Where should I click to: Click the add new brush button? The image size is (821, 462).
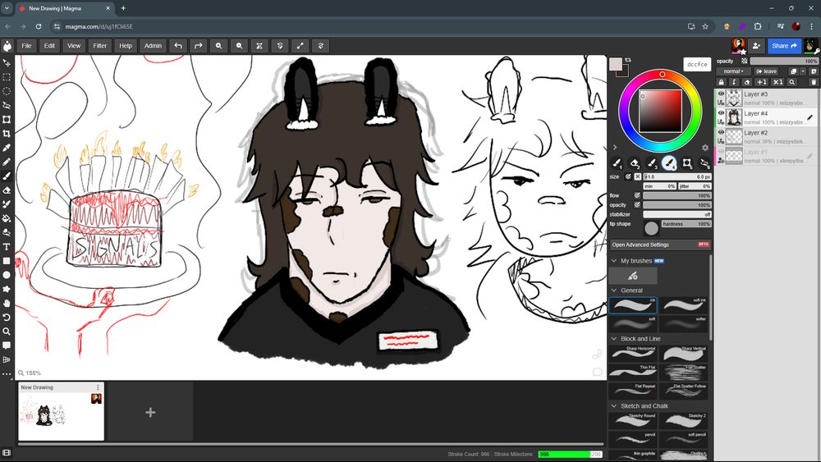[632, 276]
